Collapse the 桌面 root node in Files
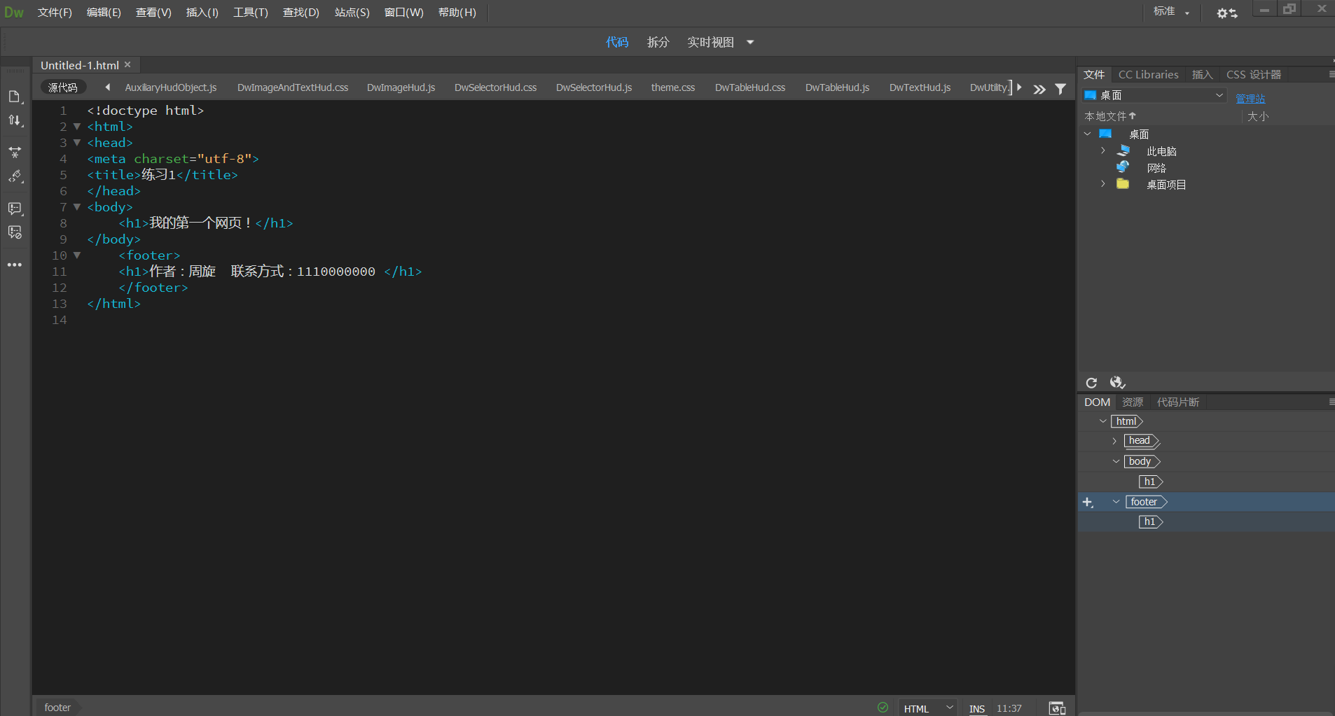The image size is (1335, 716). coord(1087,134)
